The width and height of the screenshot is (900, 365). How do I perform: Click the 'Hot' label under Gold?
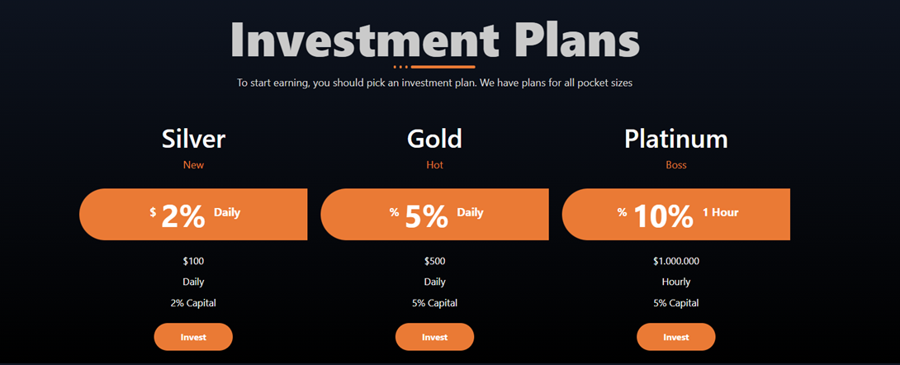click(x=434, y=165)
